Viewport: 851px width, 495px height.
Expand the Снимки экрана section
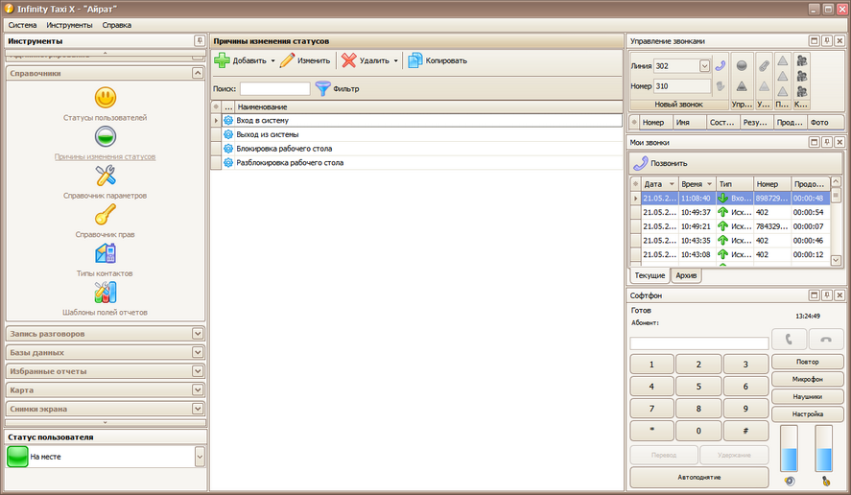pos(198,409)
